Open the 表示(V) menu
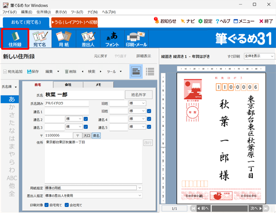 tap(61, 12)
